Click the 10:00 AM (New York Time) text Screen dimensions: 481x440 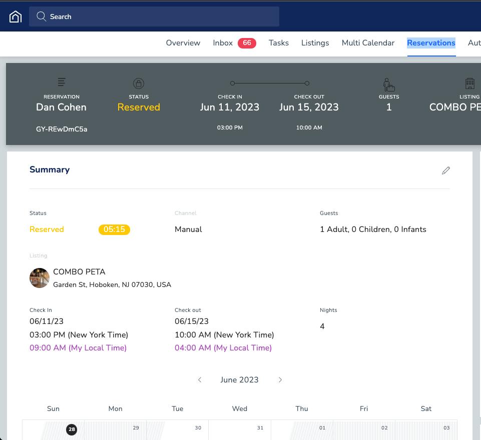coord(224,335)
